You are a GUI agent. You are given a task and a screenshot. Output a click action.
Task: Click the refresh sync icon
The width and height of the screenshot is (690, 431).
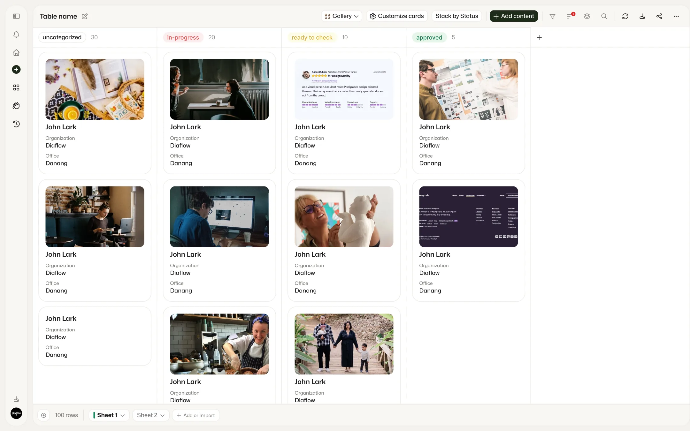click(625, 16)
